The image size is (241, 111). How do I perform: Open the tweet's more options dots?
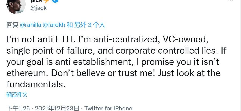click(230, 1)
